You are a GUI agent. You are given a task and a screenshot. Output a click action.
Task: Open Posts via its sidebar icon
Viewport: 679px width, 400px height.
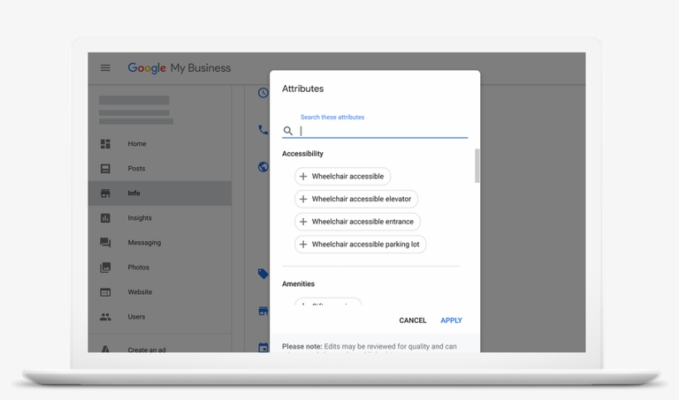tap(105, 169)
